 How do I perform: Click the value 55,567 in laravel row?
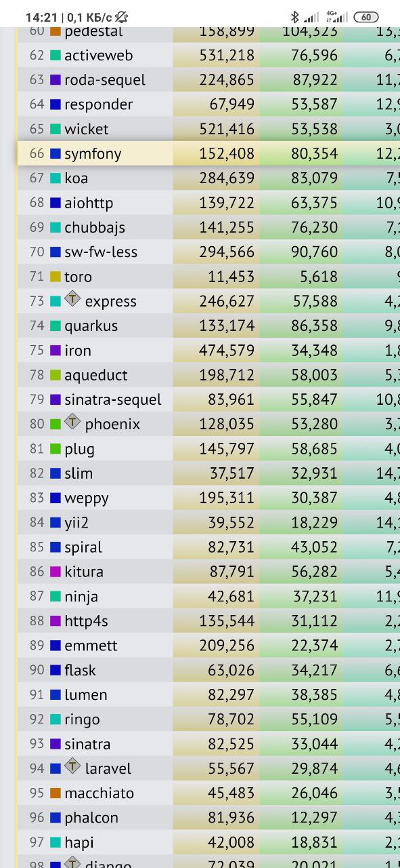point(231,768)
